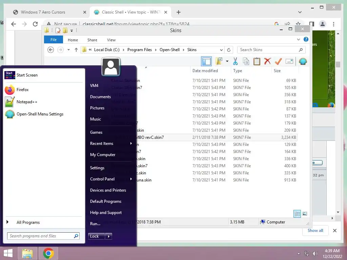Open the folder options toolbar icon

point(219,61)
